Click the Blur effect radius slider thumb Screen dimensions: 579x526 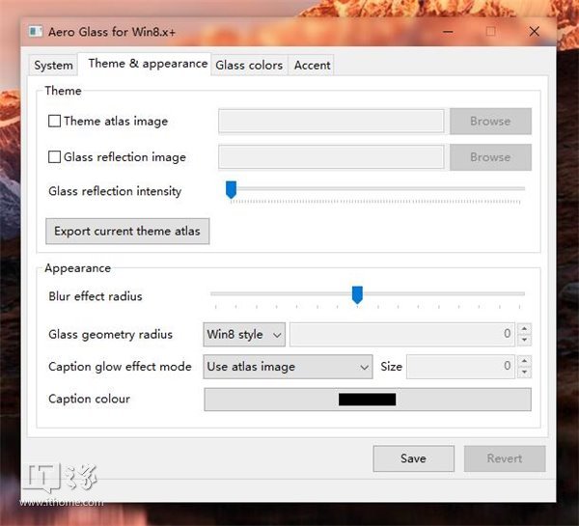(x=357, y=294)
